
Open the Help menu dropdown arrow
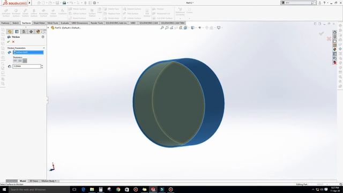(327, 3)
